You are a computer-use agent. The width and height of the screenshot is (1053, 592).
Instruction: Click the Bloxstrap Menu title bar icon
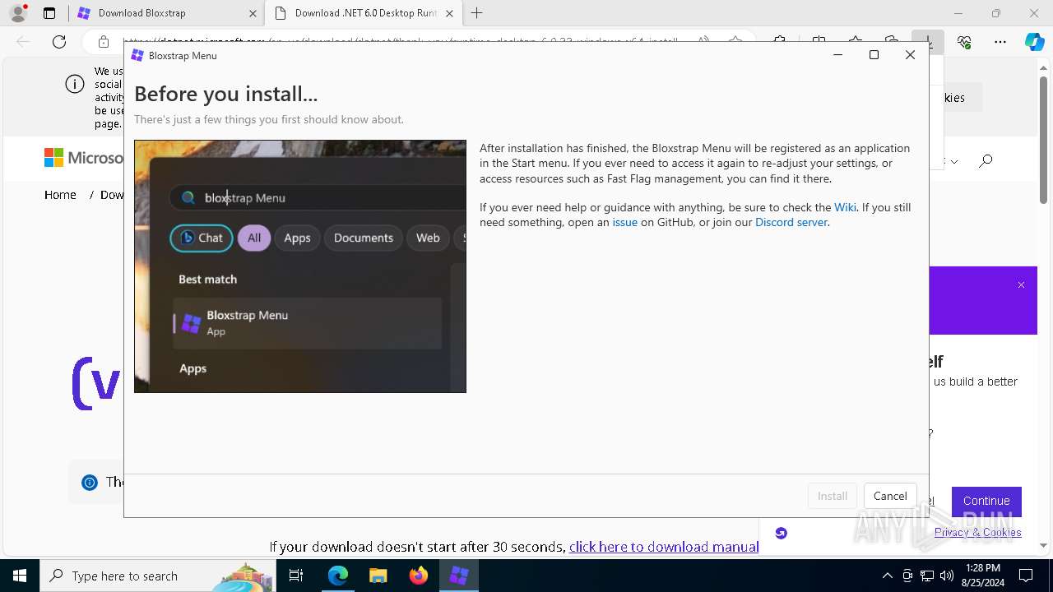coord(137,56)
